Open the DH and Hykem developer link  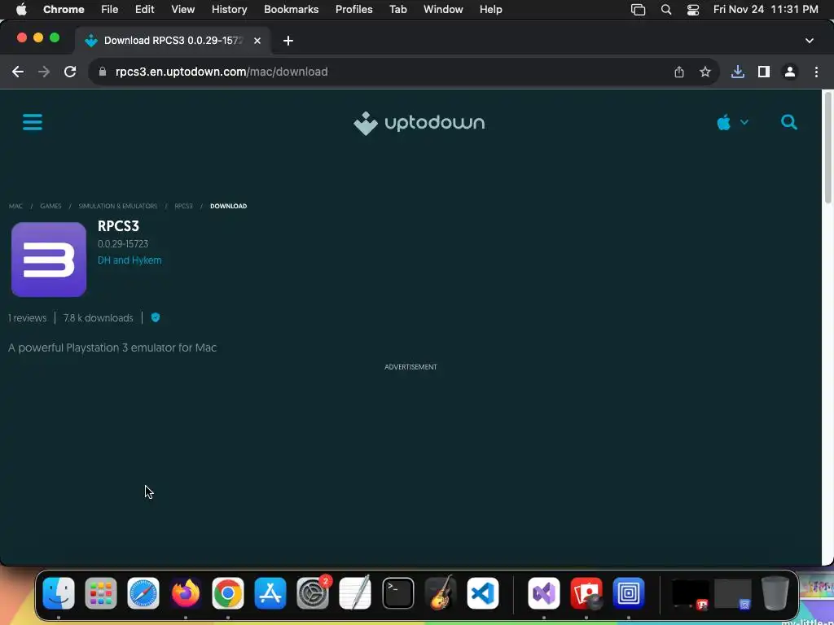click(x=129, y=260)
